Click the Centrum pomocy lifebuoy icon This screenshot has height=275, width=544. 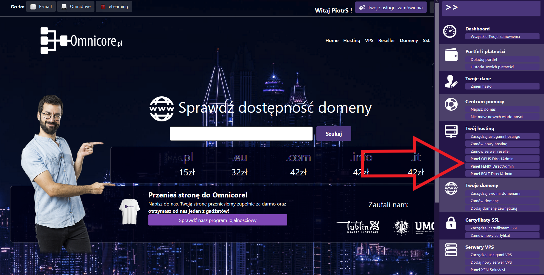[x=451, y=104]
